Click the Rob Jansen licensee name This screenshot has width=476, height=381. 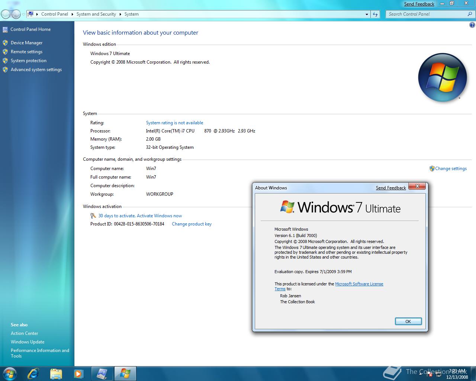pos(290,296)
